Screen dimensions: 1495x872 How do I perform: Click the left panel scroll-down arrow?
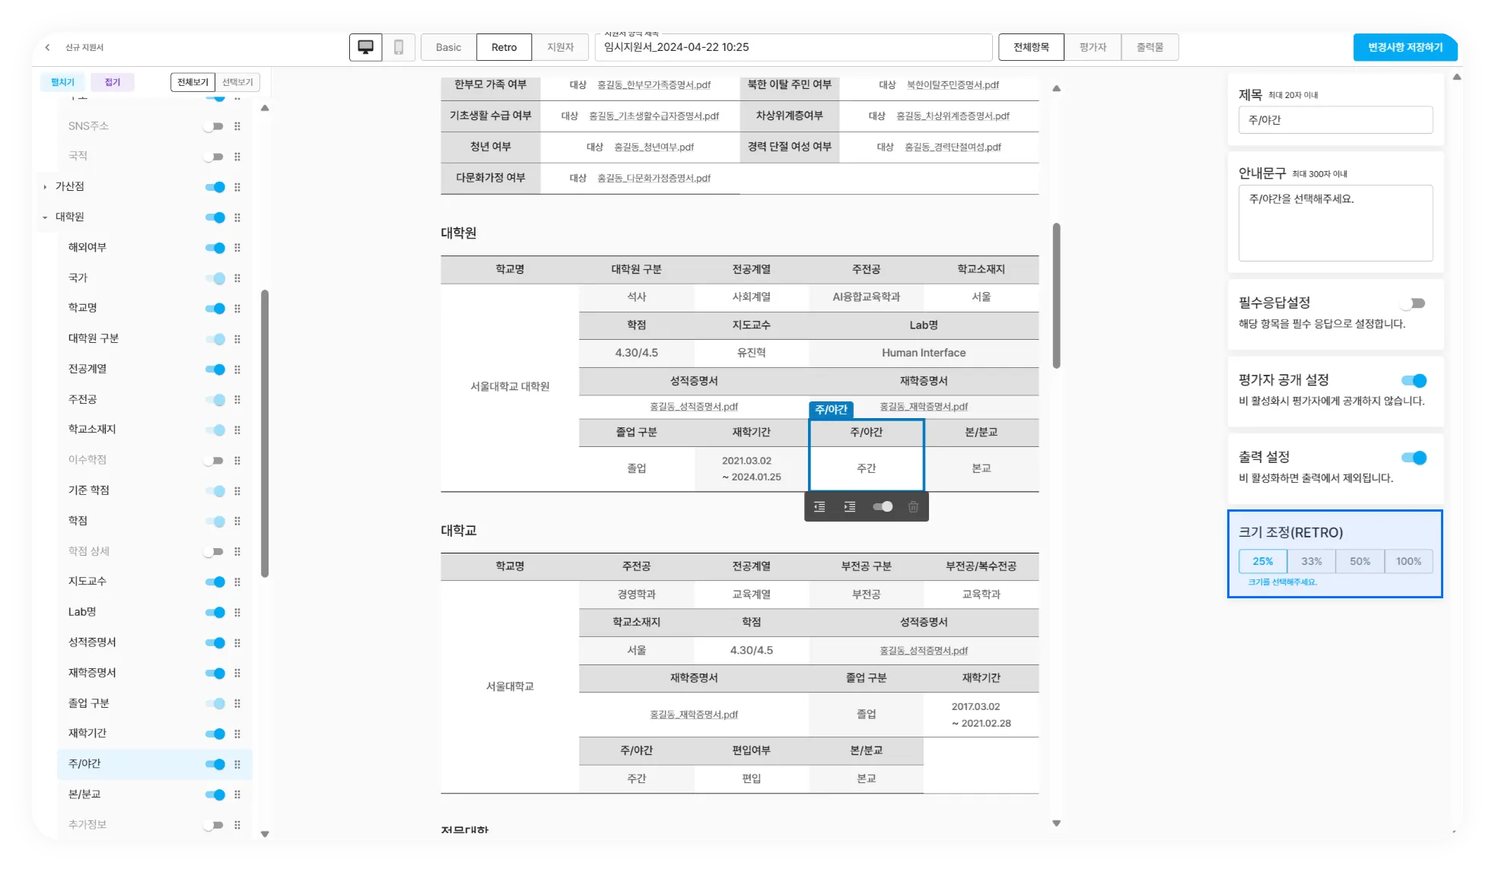pos(265,834)
